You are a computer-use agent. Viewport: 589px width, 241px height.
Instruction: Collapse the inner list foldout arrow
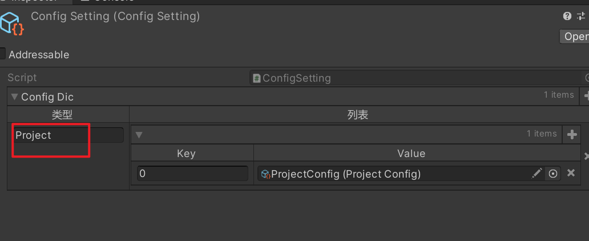139,135
